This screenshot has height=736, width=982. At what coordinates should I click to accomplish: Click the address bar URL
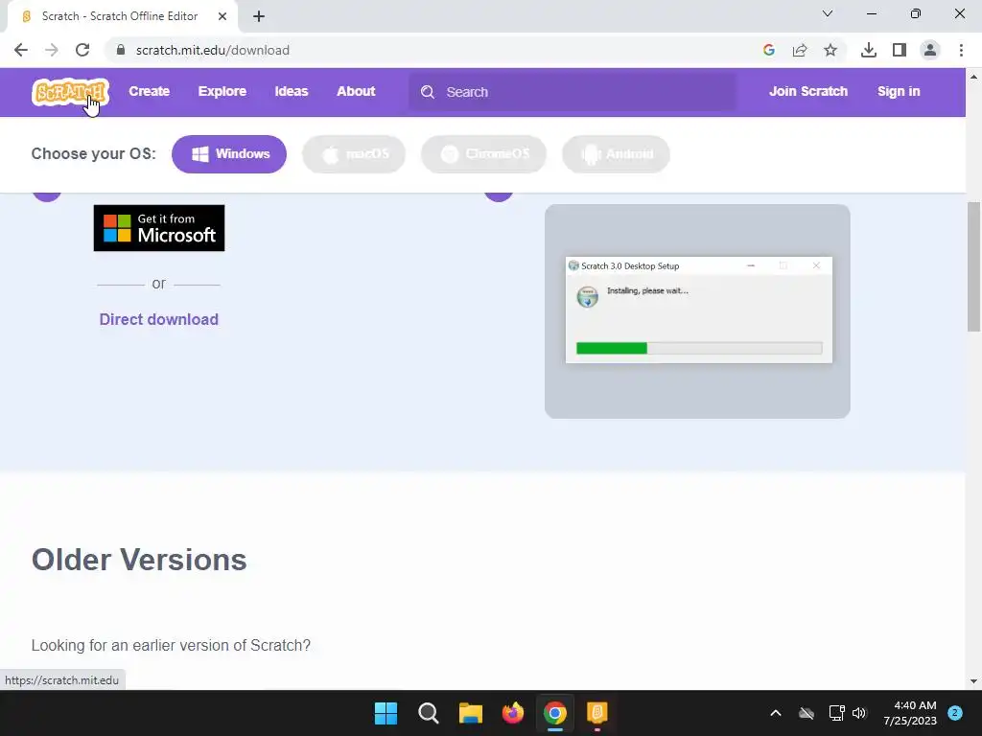coord(212,50)
